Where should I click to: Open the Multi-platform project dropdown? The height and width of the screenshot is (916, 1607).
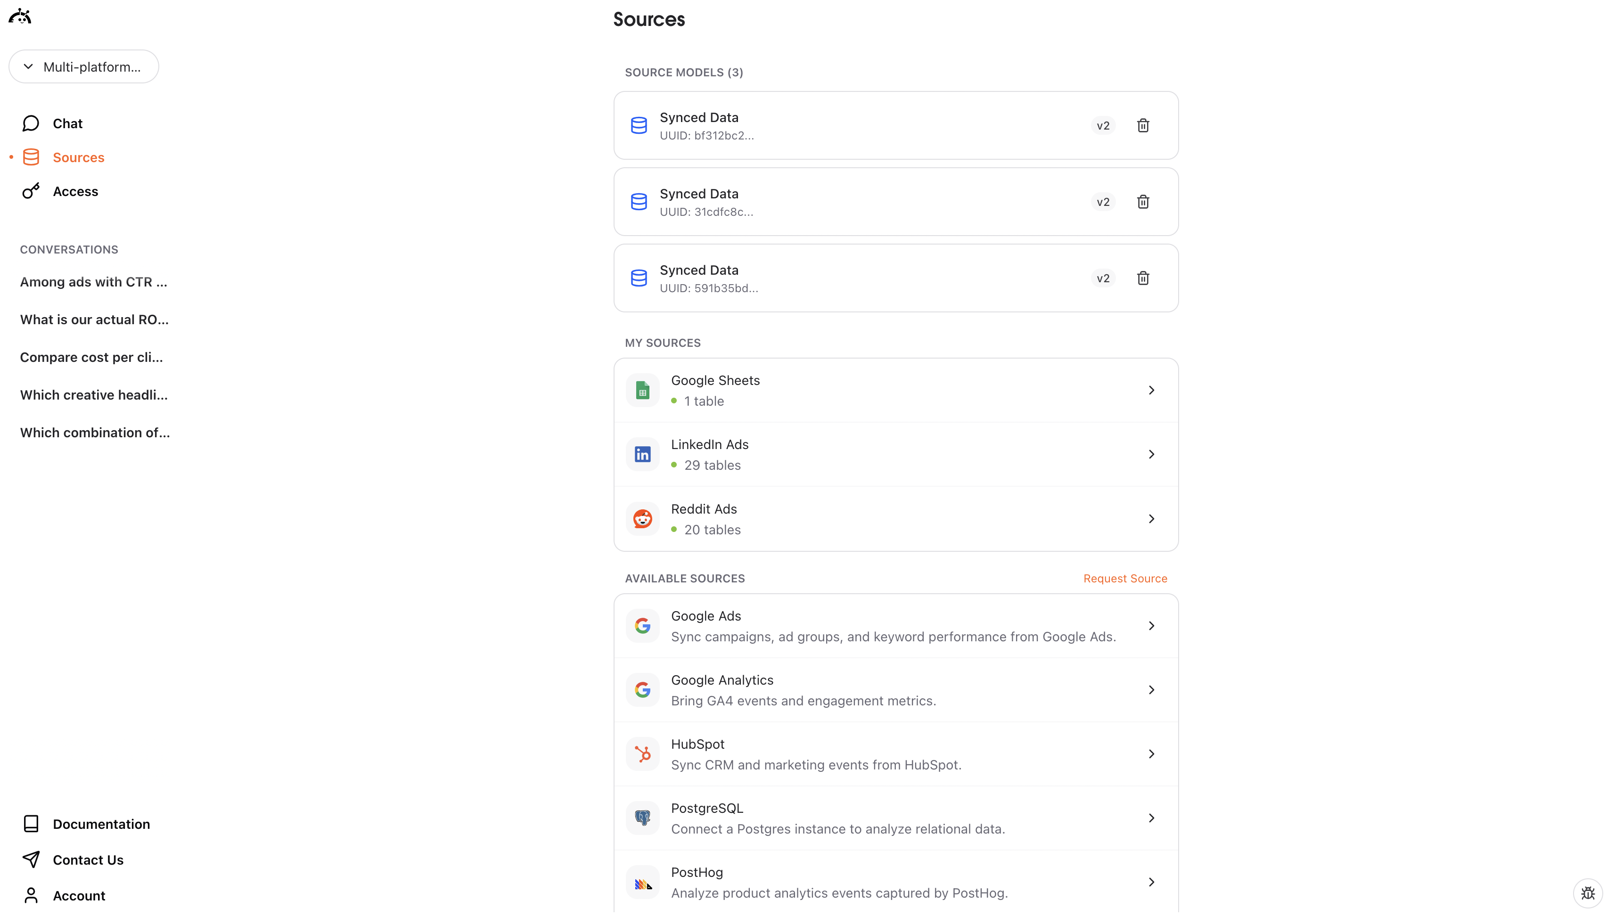(84, 67)
